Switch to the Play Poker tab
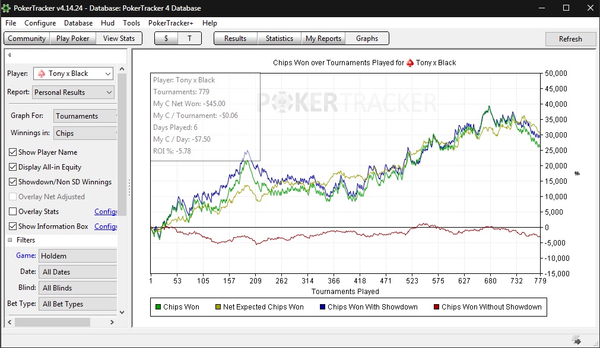Image resolution: width=600 pixels, height=348 pixels. click(x=73, y=39)
